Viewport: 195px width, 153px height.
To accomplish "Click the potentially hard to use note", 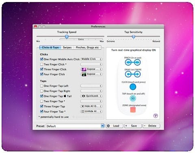I will [x=54, y=117].
